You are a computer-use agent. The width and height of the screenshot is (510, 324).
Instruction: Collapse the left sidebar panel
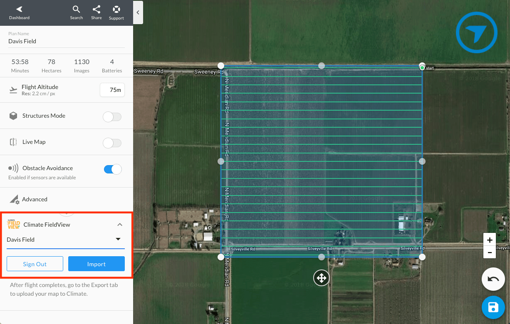coord(138,12)
